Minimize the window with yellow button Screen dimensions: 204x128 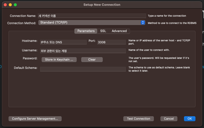[10, 5]
